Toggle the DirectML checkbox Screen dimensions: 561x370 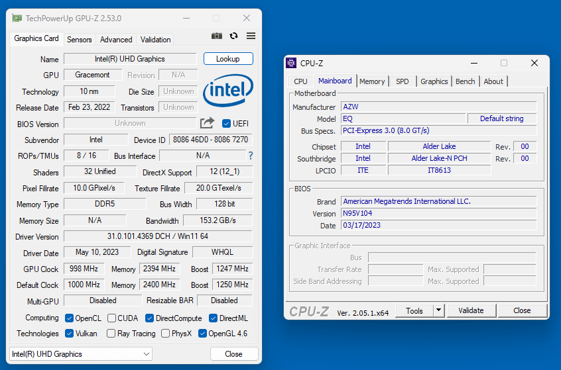[214, 318]
